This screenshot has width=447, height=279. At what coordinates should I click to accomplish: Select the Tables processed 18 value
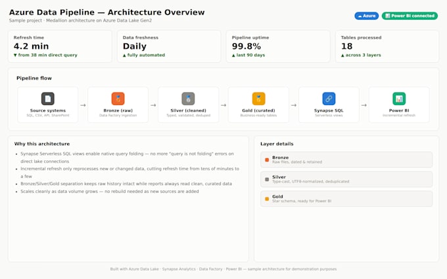tap(346, 46)
